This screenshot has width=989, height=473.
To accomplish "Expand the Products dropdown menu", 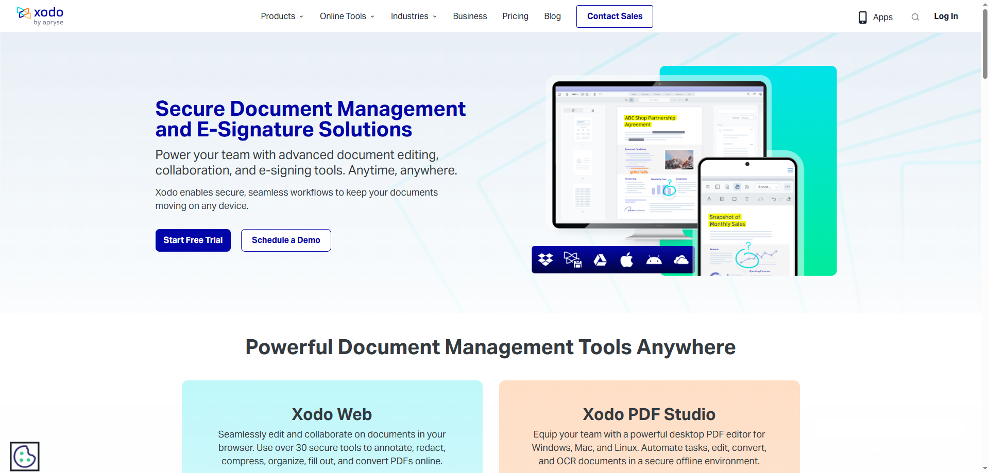I will (x=282, y=16).
